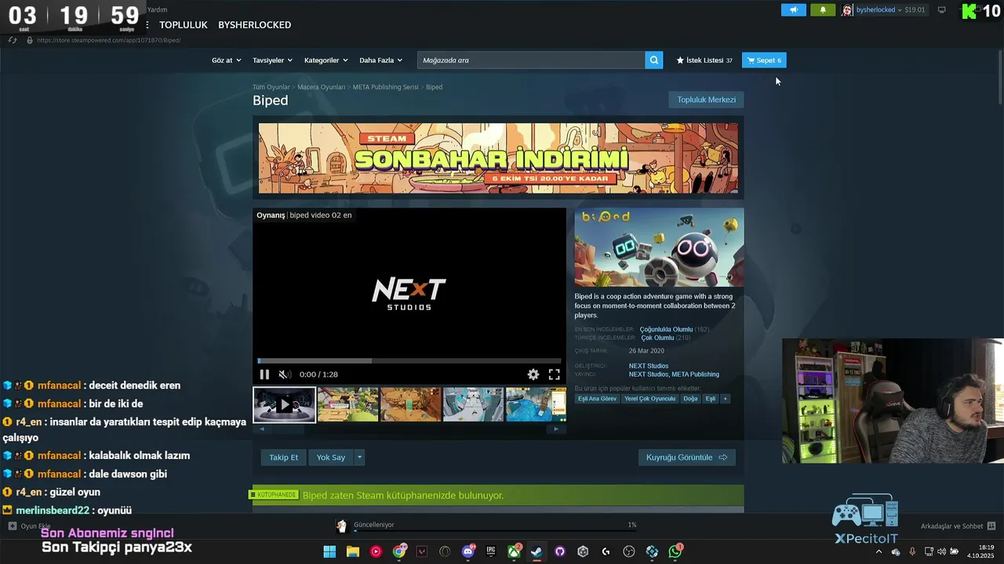This screenshot has width=1004, height=564.
Task: Open Steam announcements megaphone icon
Action: click(793, 9)
